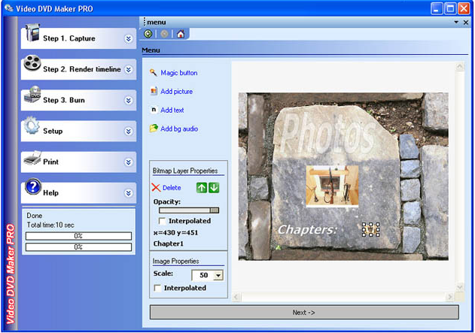Click the second 0% progress bar

tap(78, 247)
